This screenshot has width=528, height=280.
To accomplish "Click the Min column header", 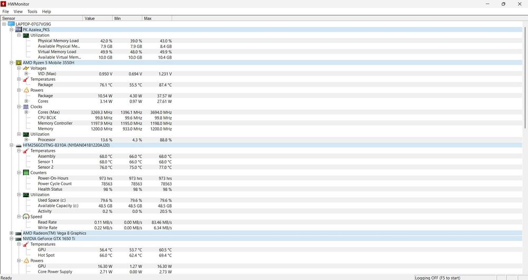I will pyautogui.click(x=127, y=18).
